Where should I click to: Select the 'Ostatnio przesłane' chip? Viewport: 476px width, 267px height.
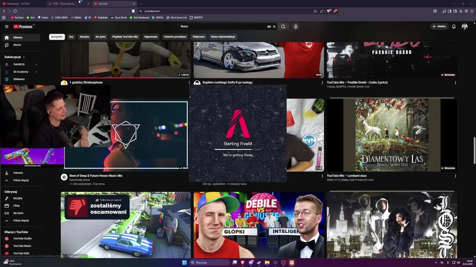[175, 37]
